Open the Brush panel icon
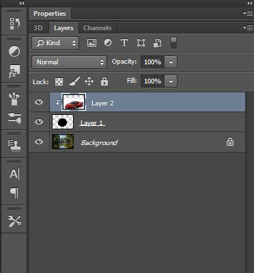This screenshot has width=254, height=273. 14,99
